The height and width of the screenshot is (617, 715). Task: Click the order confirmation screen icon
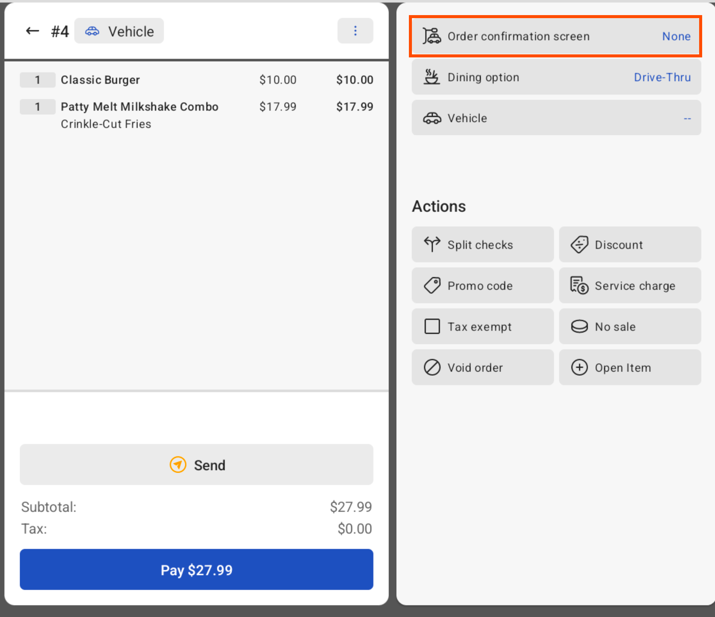(x=432, y=36)
